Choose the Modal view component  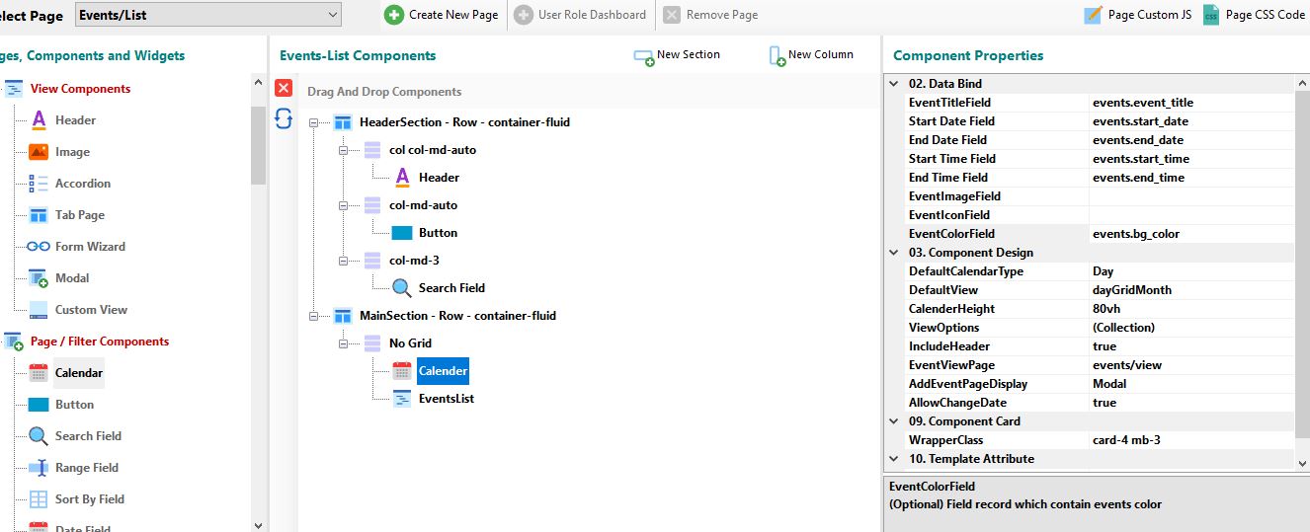(x=71, y=278)
